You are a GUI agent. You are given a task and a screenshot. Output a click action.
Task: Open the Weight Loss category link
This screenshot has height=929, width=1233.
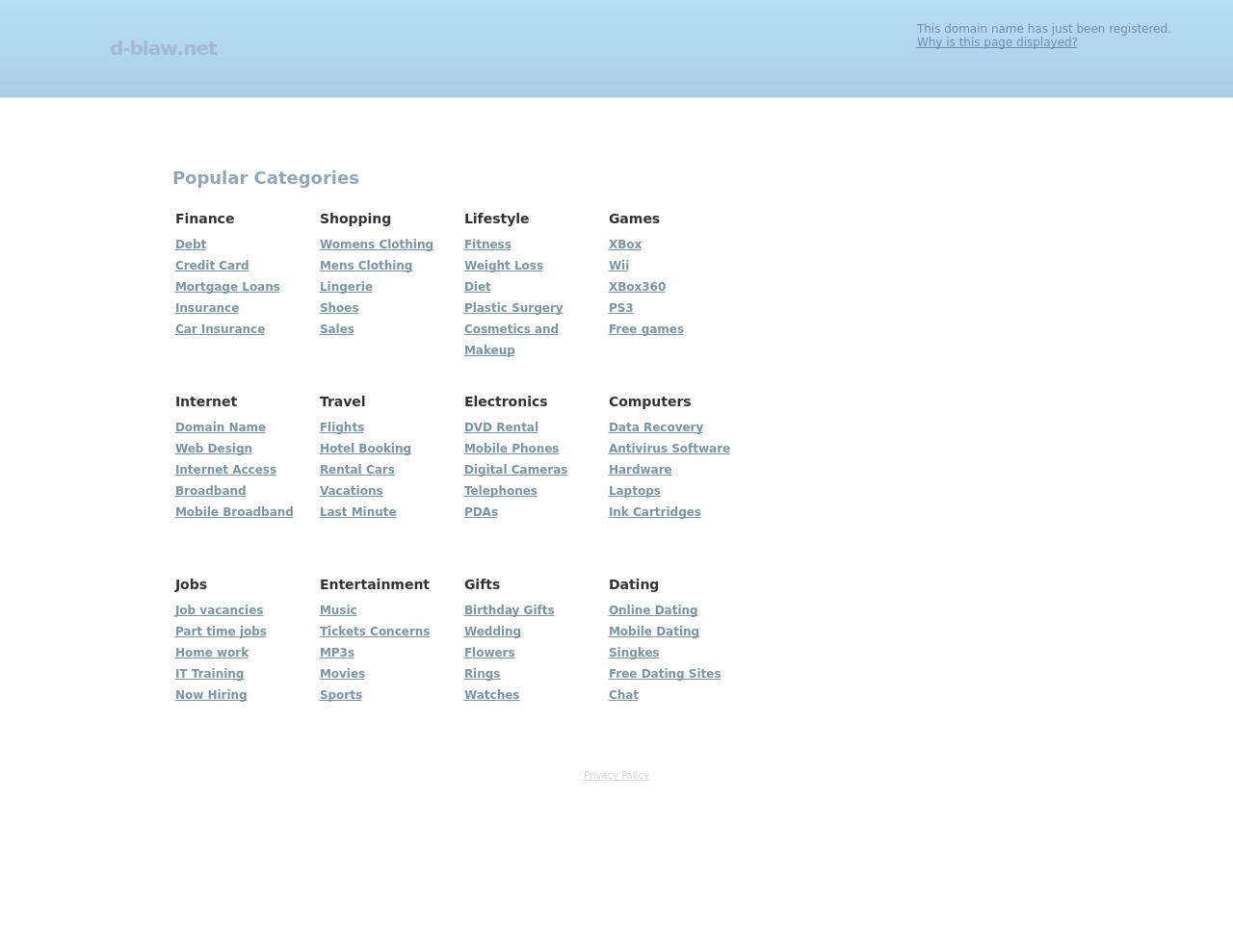pyautogui.click(x=503, y=266)
